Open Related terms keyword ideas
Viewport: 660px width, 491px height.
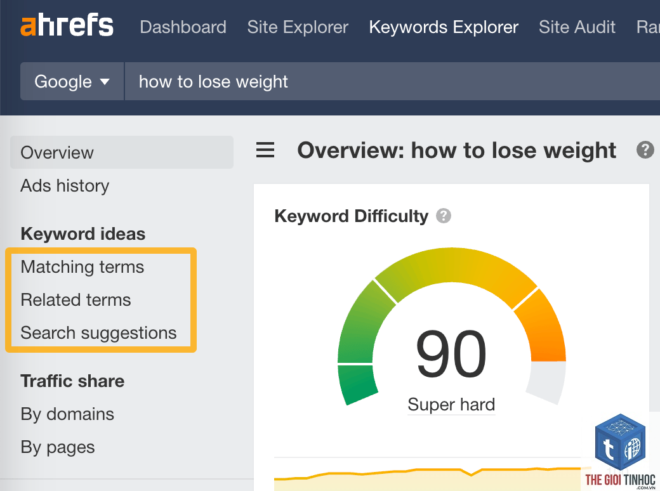[x=76, y=300]
